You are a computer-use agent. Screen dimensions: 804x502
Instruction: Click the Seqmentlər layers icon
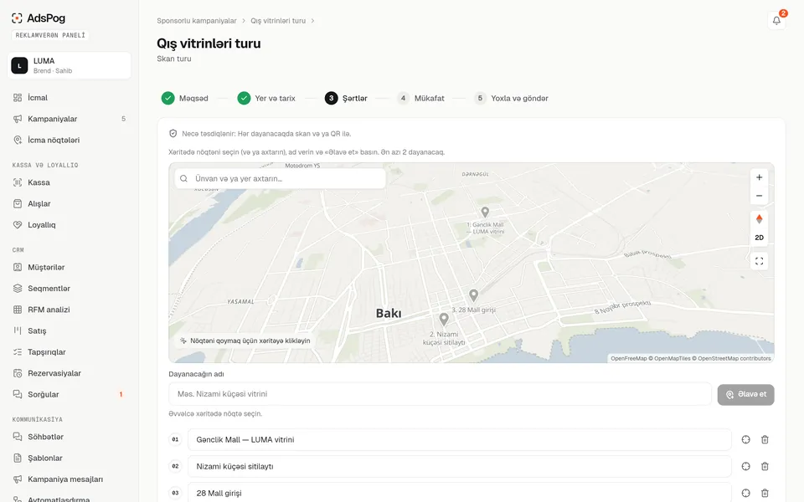coord(18,289)
